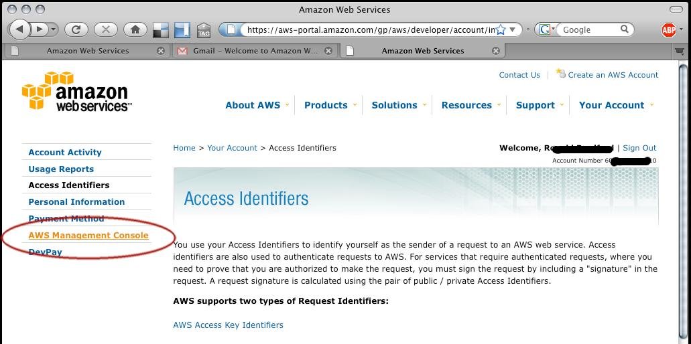Image resolution: width=691 pixels, height=344 pixels.
Task: Click the blue bookmark toolbar icon
Action: pos(182,30)
